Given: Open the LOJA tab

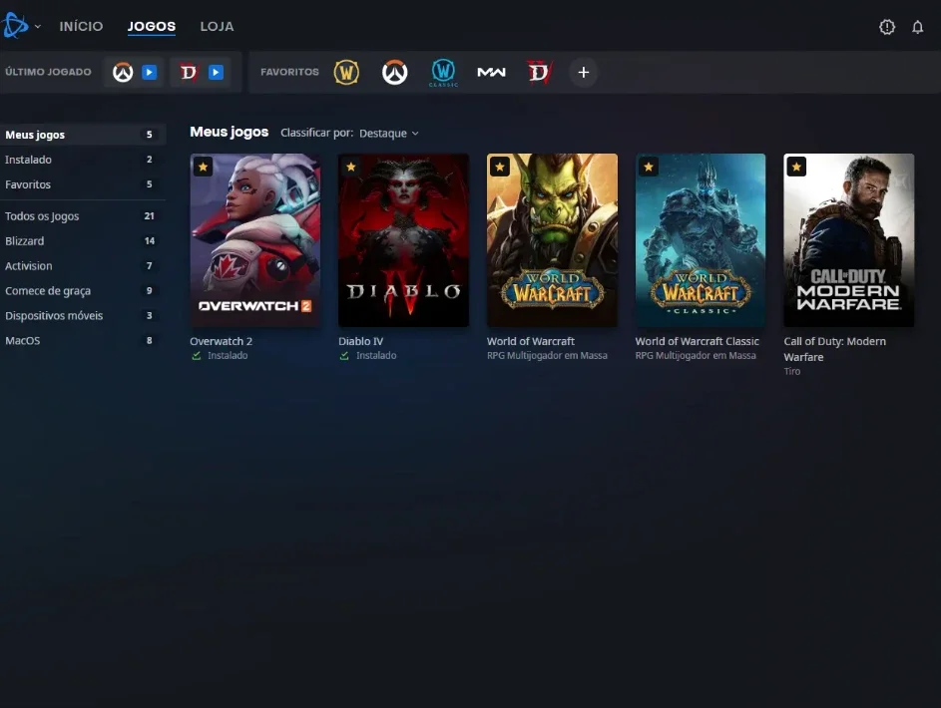Looking at the screenshot, I should point(217,26).
